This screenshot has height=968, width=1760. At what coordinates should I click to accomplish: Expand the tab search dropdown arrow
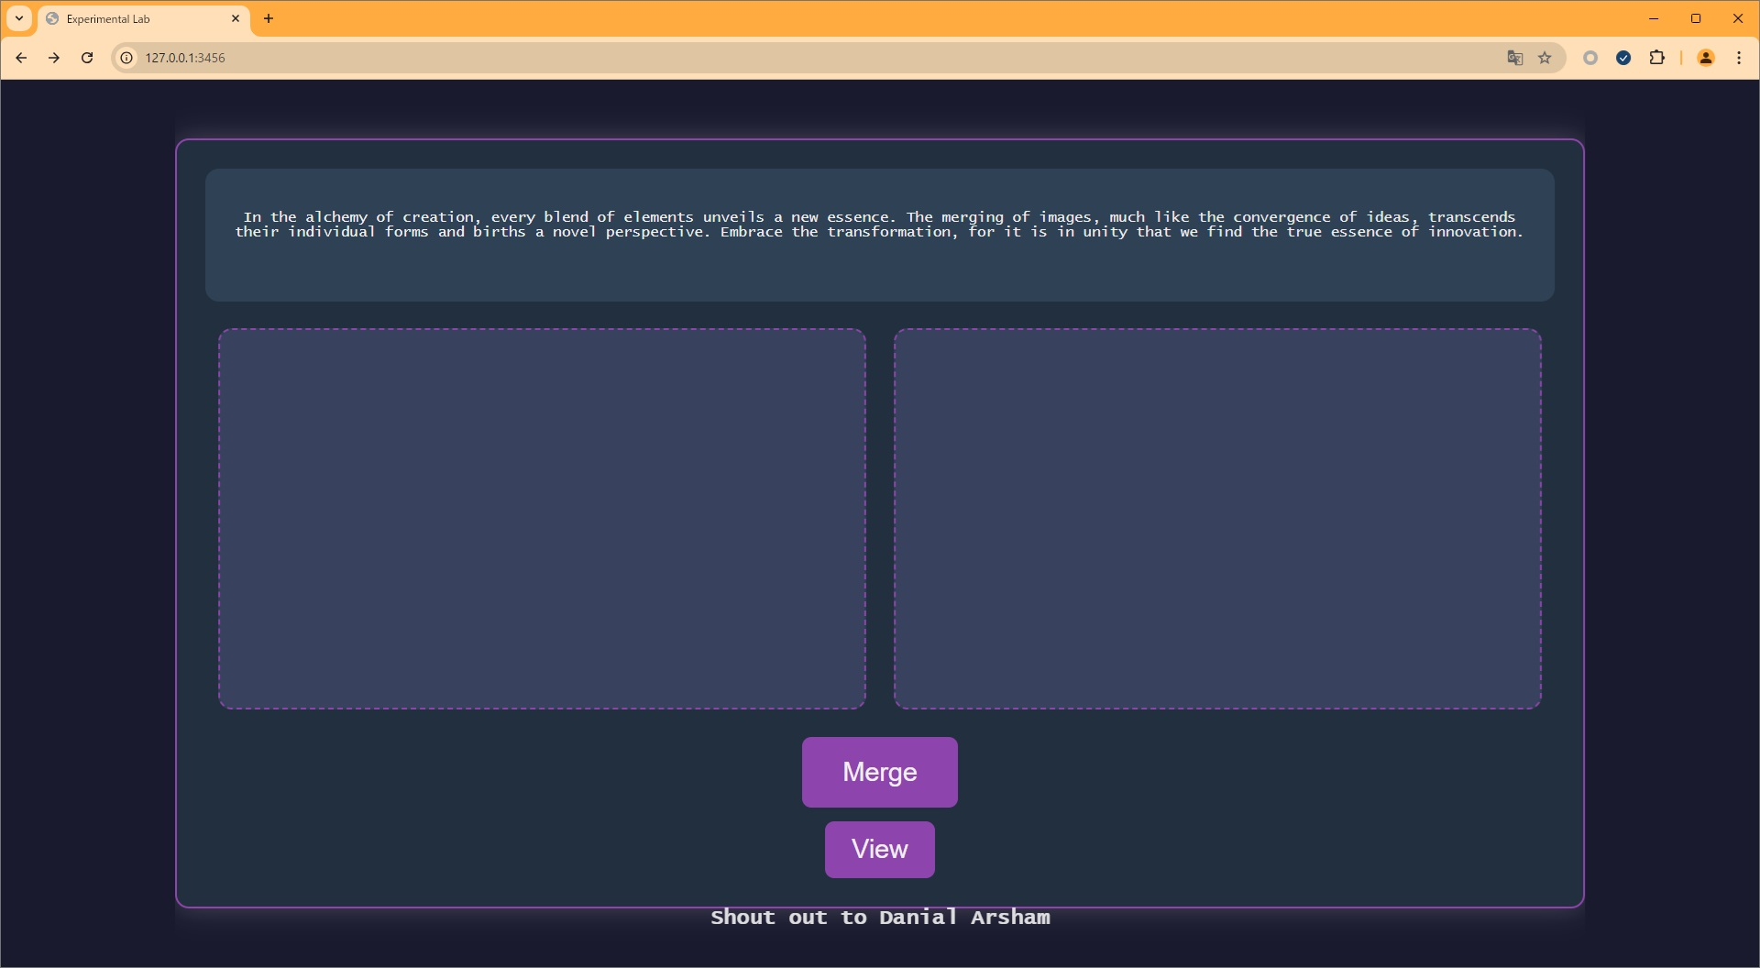[x=19, y=18]
